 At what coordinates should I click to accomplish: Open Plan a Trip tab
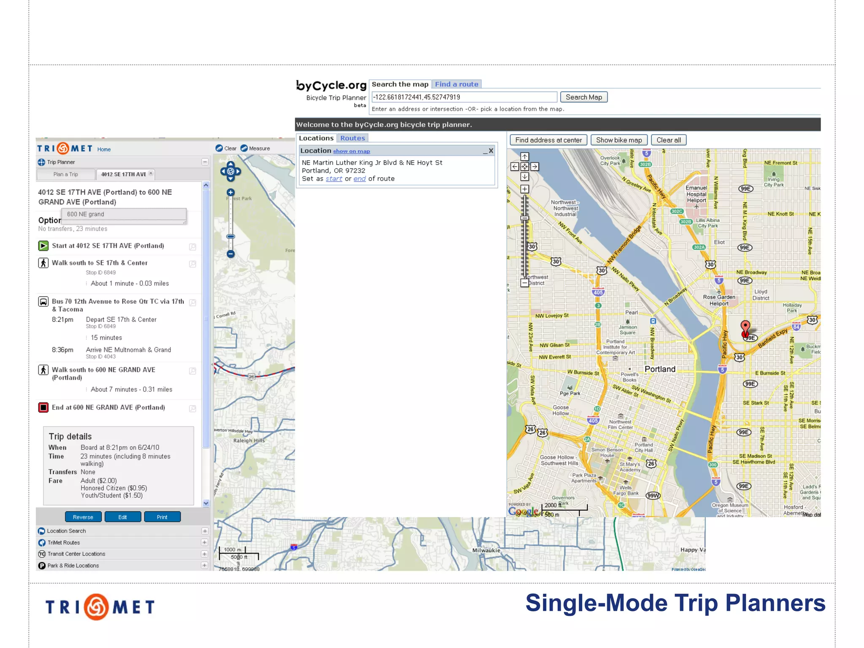pyautogui.click(x=66, y=174)
